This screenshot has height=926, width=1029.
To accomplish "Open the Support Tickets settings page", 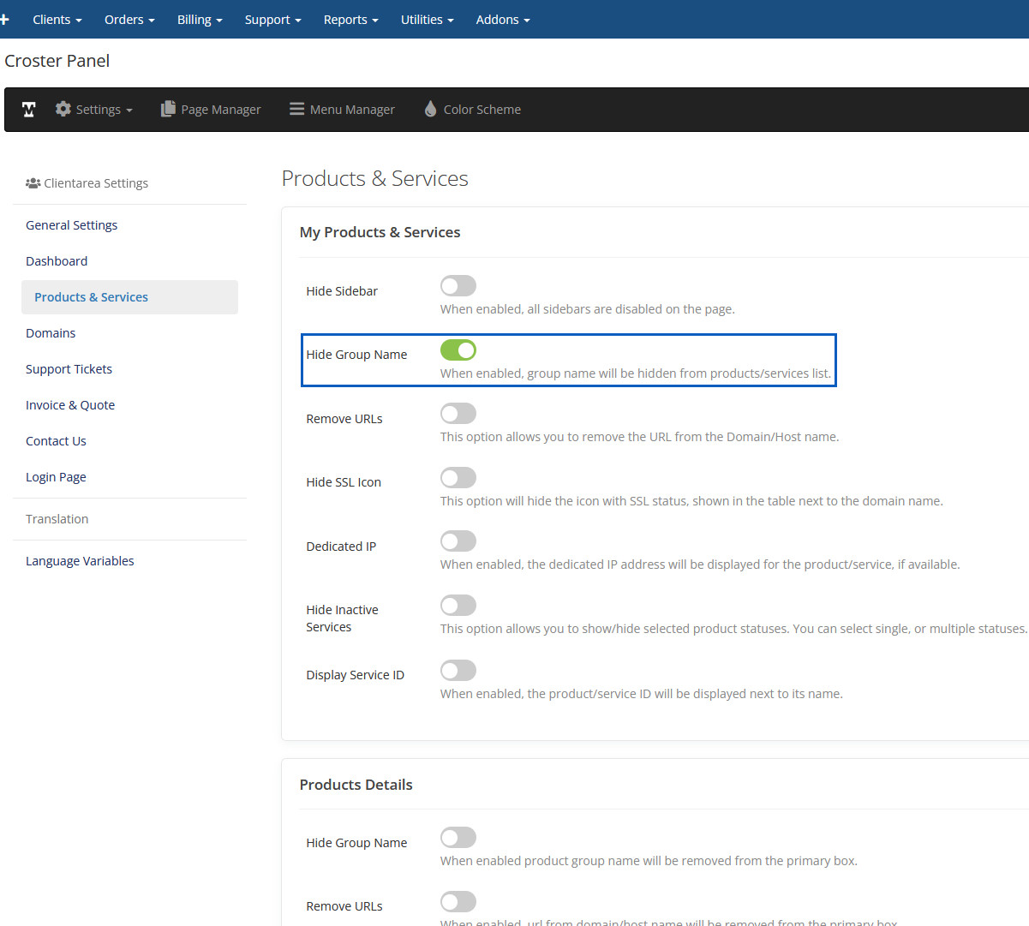I will coord(69,369).
